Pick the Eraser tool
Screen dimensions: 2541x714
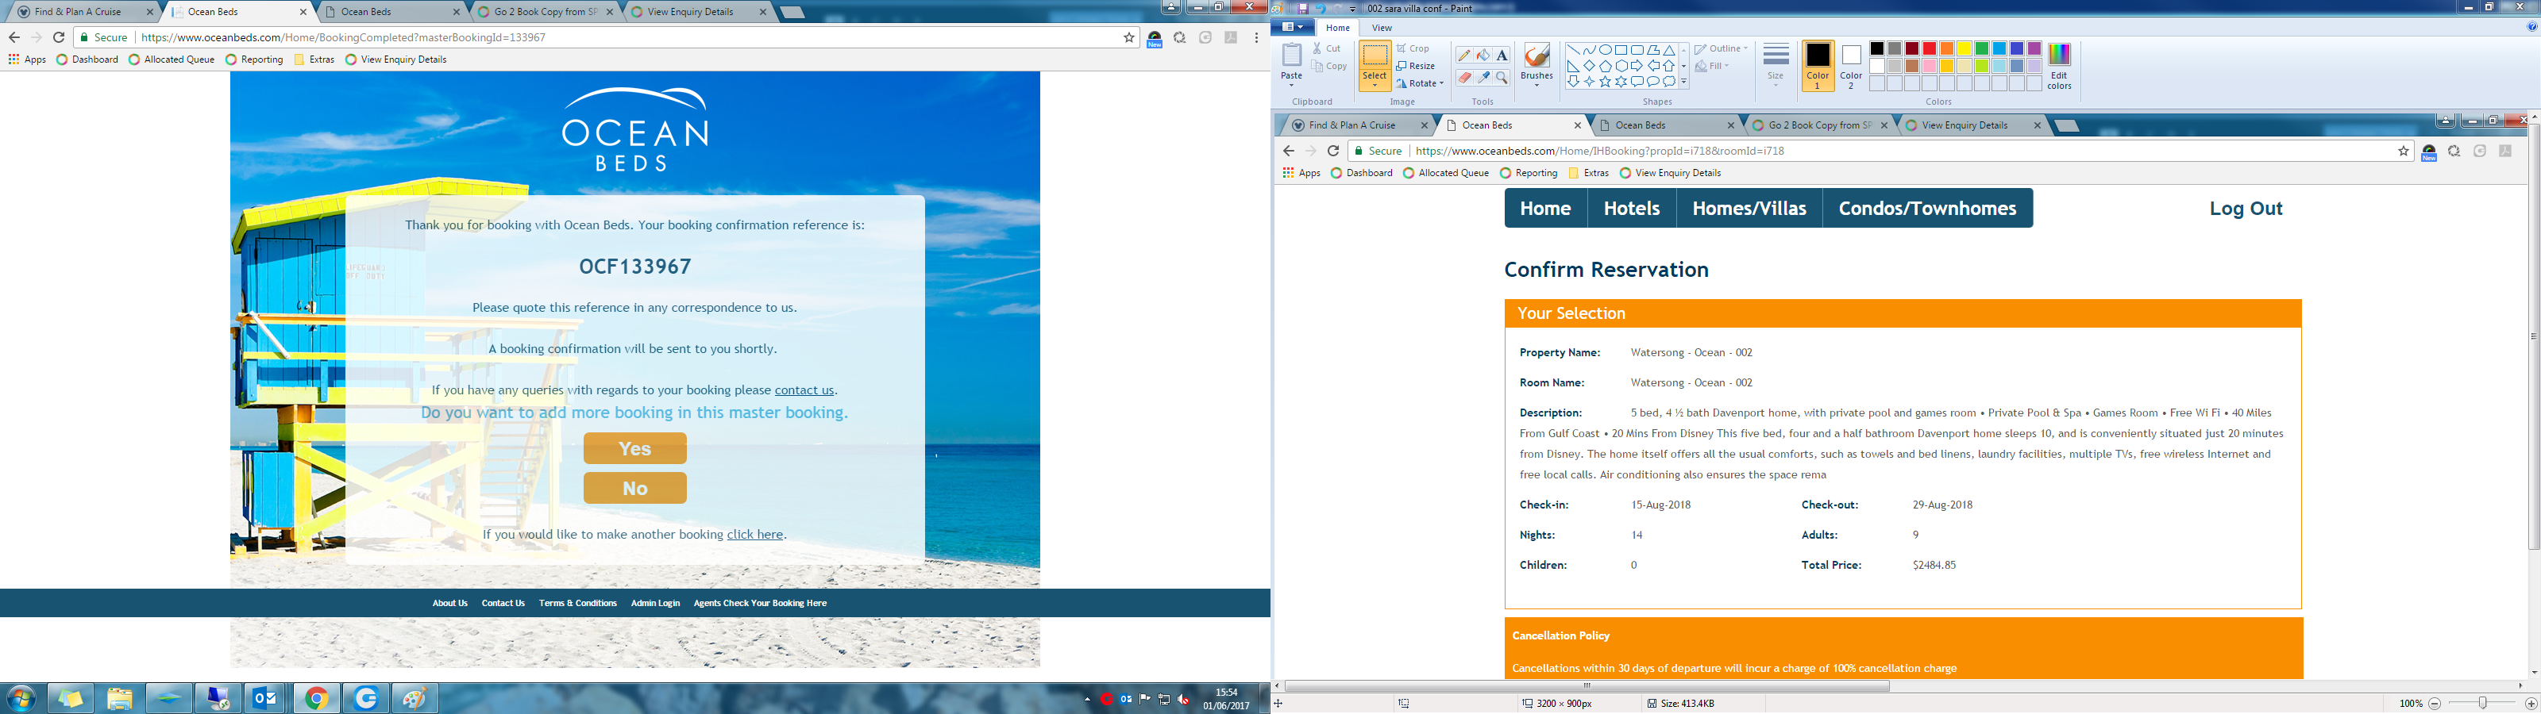point(1463,78)
